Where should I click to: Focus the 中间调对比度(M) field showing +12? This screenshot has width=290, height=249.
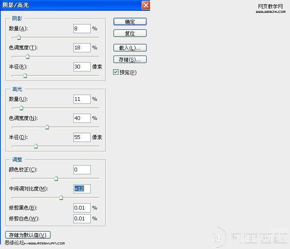(x=82, y=189)
